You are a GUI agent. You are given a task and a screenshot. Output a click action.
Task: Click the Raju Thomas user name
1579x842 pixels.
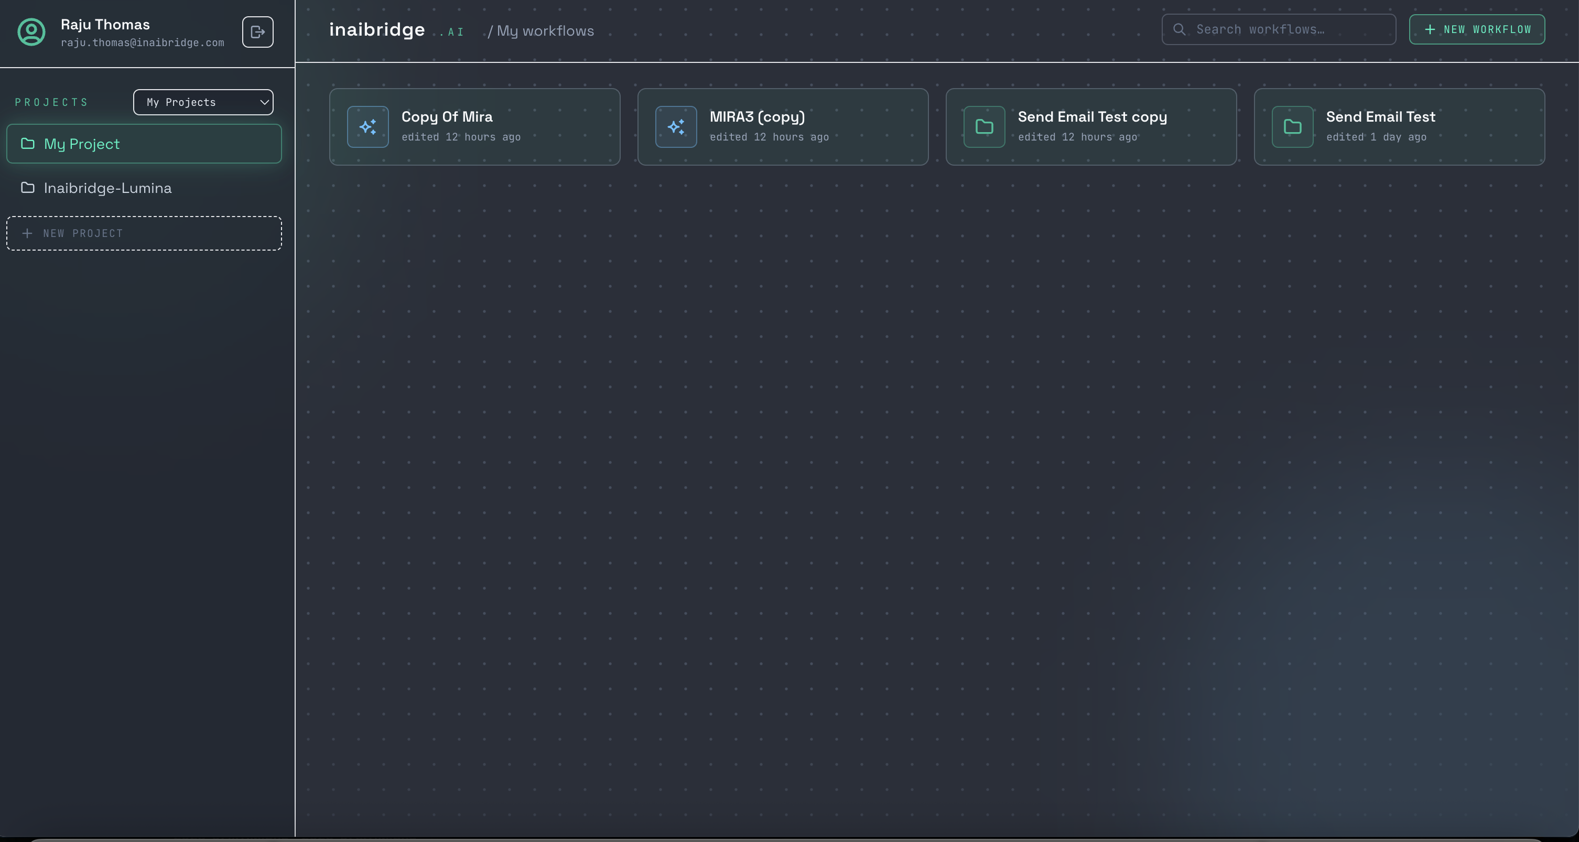coord(105,25)
